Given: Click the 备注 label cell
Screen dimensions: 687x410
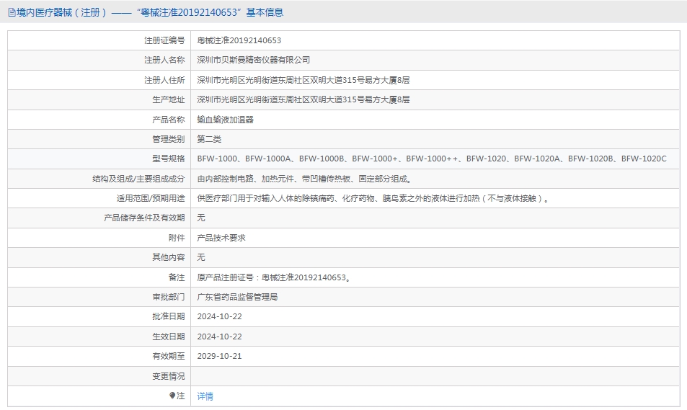Looking at the screenshot, I should click(x=99, y=277).
